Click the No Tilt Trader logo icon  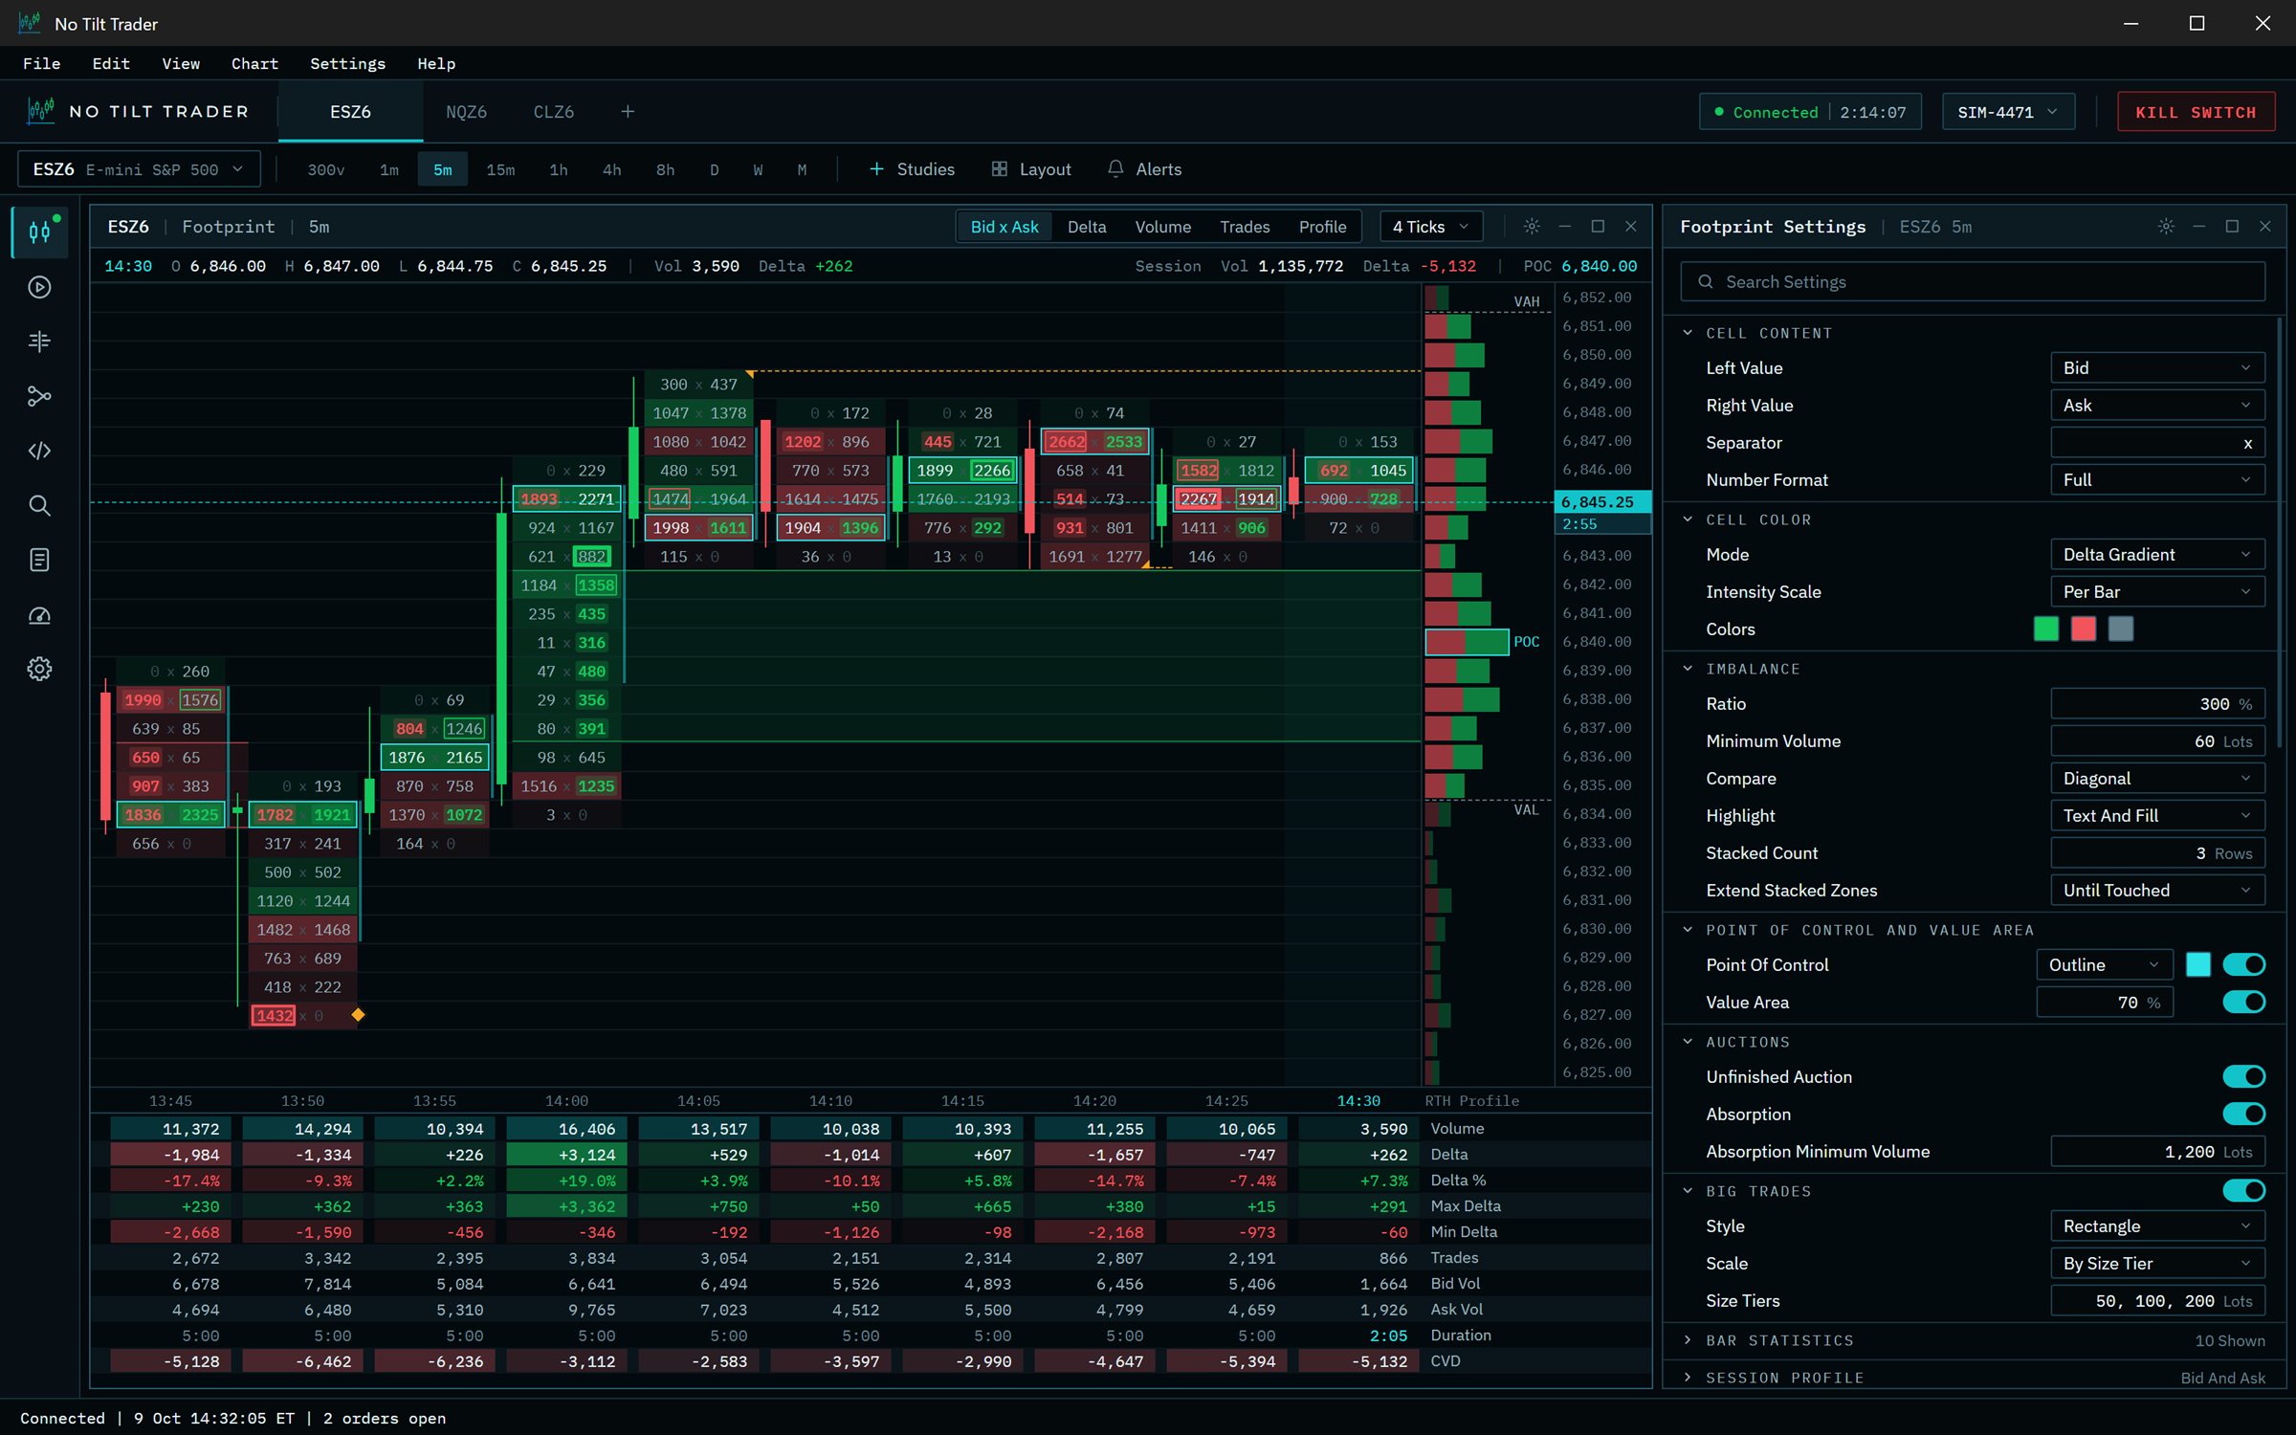(x=41, y=112)
